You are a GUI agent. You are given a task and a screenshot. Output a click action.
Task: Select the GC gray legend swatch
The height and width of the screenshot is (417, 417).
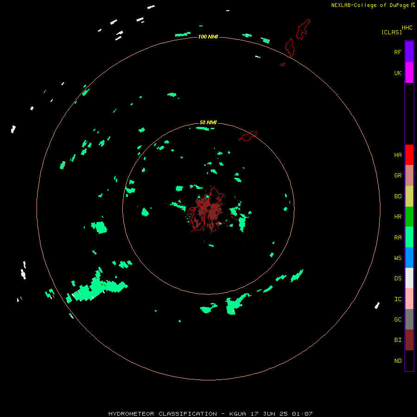[x=409, y=319]
